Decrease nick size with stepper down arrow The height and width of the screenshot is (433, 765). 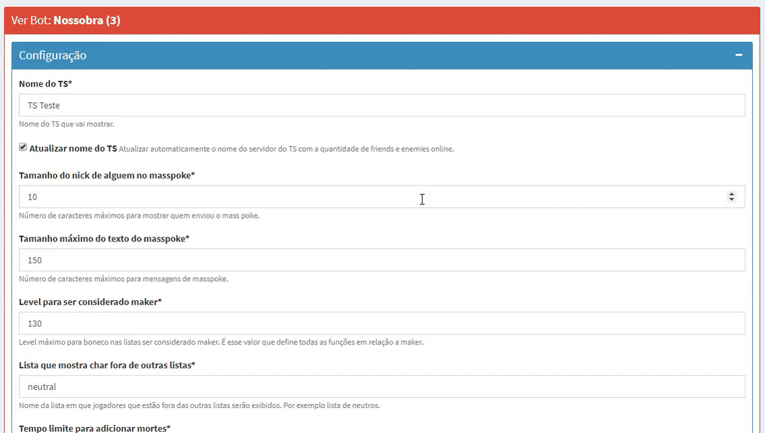[x=731, y=200]
